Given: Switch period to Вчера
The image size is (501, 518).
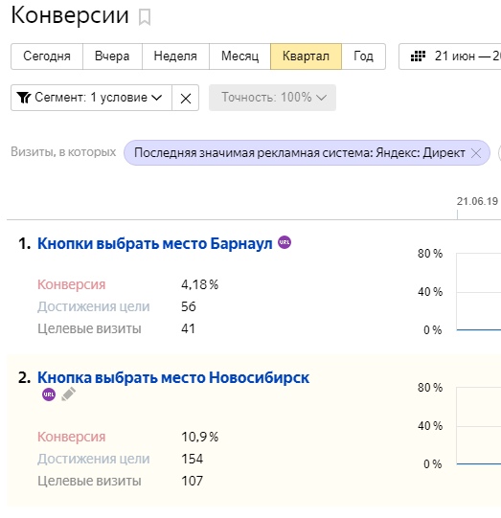Looking at the screenshot, I should [112, 56].
